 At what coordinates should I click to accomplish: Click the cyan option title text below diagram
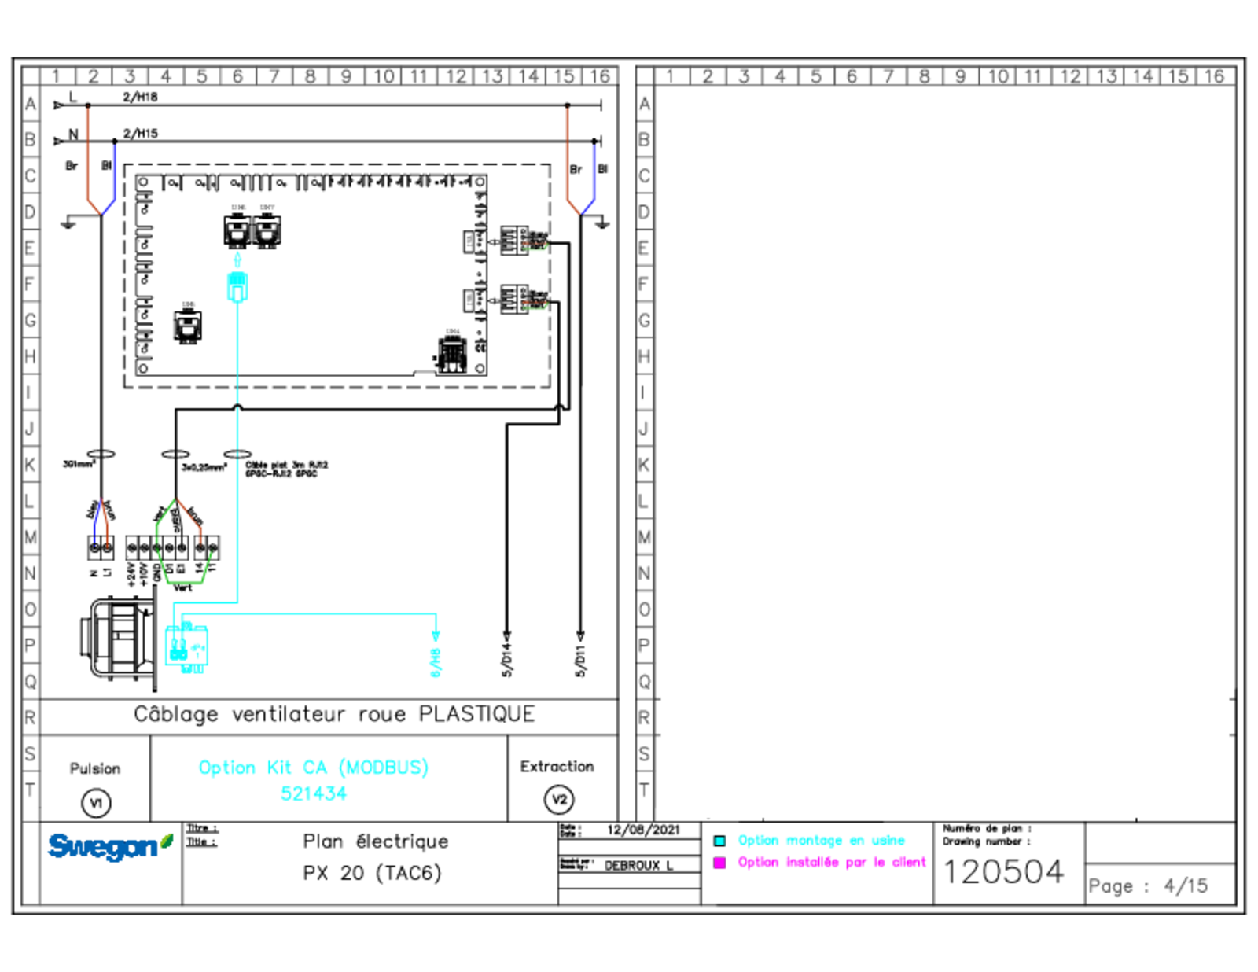tap(313, 768)
